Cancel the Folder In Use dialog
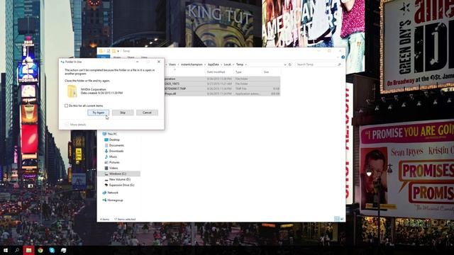454x255 pixels. tap(147, 113)
